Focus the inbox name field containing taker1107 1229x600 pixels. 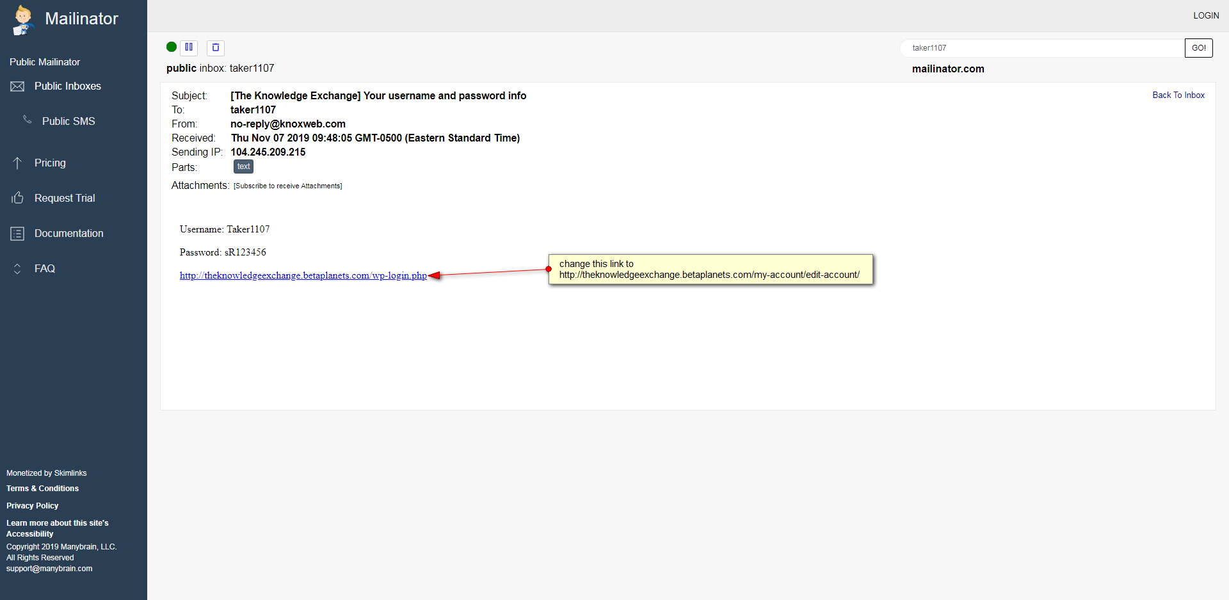pos(1042,48)
